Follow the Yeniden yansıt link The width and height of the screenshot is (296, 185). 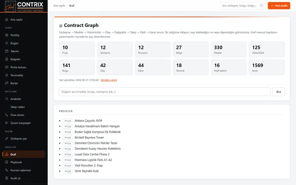coord(109,80)
